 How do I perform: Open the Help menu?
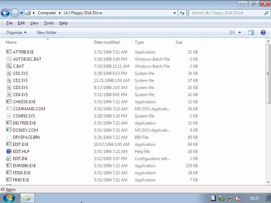[63, 23]
